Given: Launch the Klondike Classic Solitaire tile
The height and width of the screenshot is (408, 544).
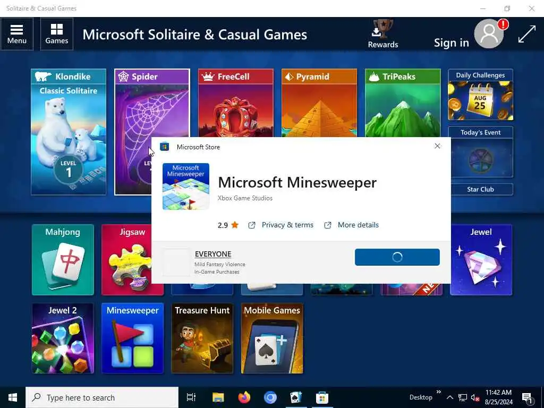Looking at the screenshot, I should (x=69, y=132).
